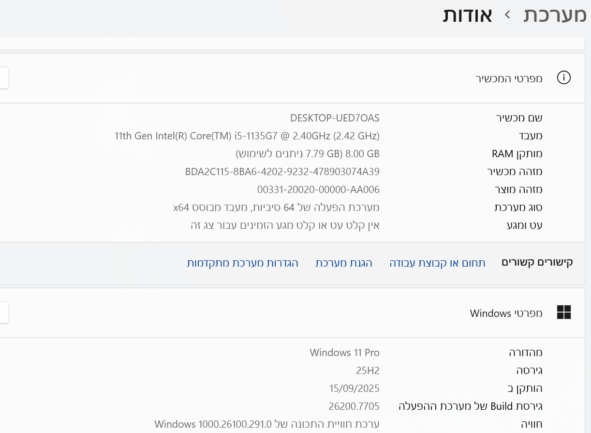Click the Intel Core i5-1135G7 processor text
The width and height of the screenshot is (591, 433).
(x=247, y=135)
